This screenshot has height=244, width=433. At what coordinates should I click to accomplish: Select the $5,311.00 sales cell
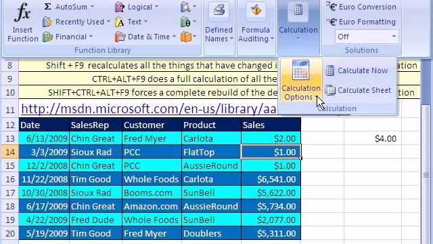[271, 233]
